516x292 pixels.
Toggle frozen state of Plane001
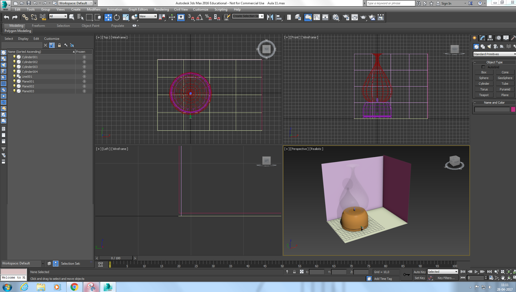point(84,82)
